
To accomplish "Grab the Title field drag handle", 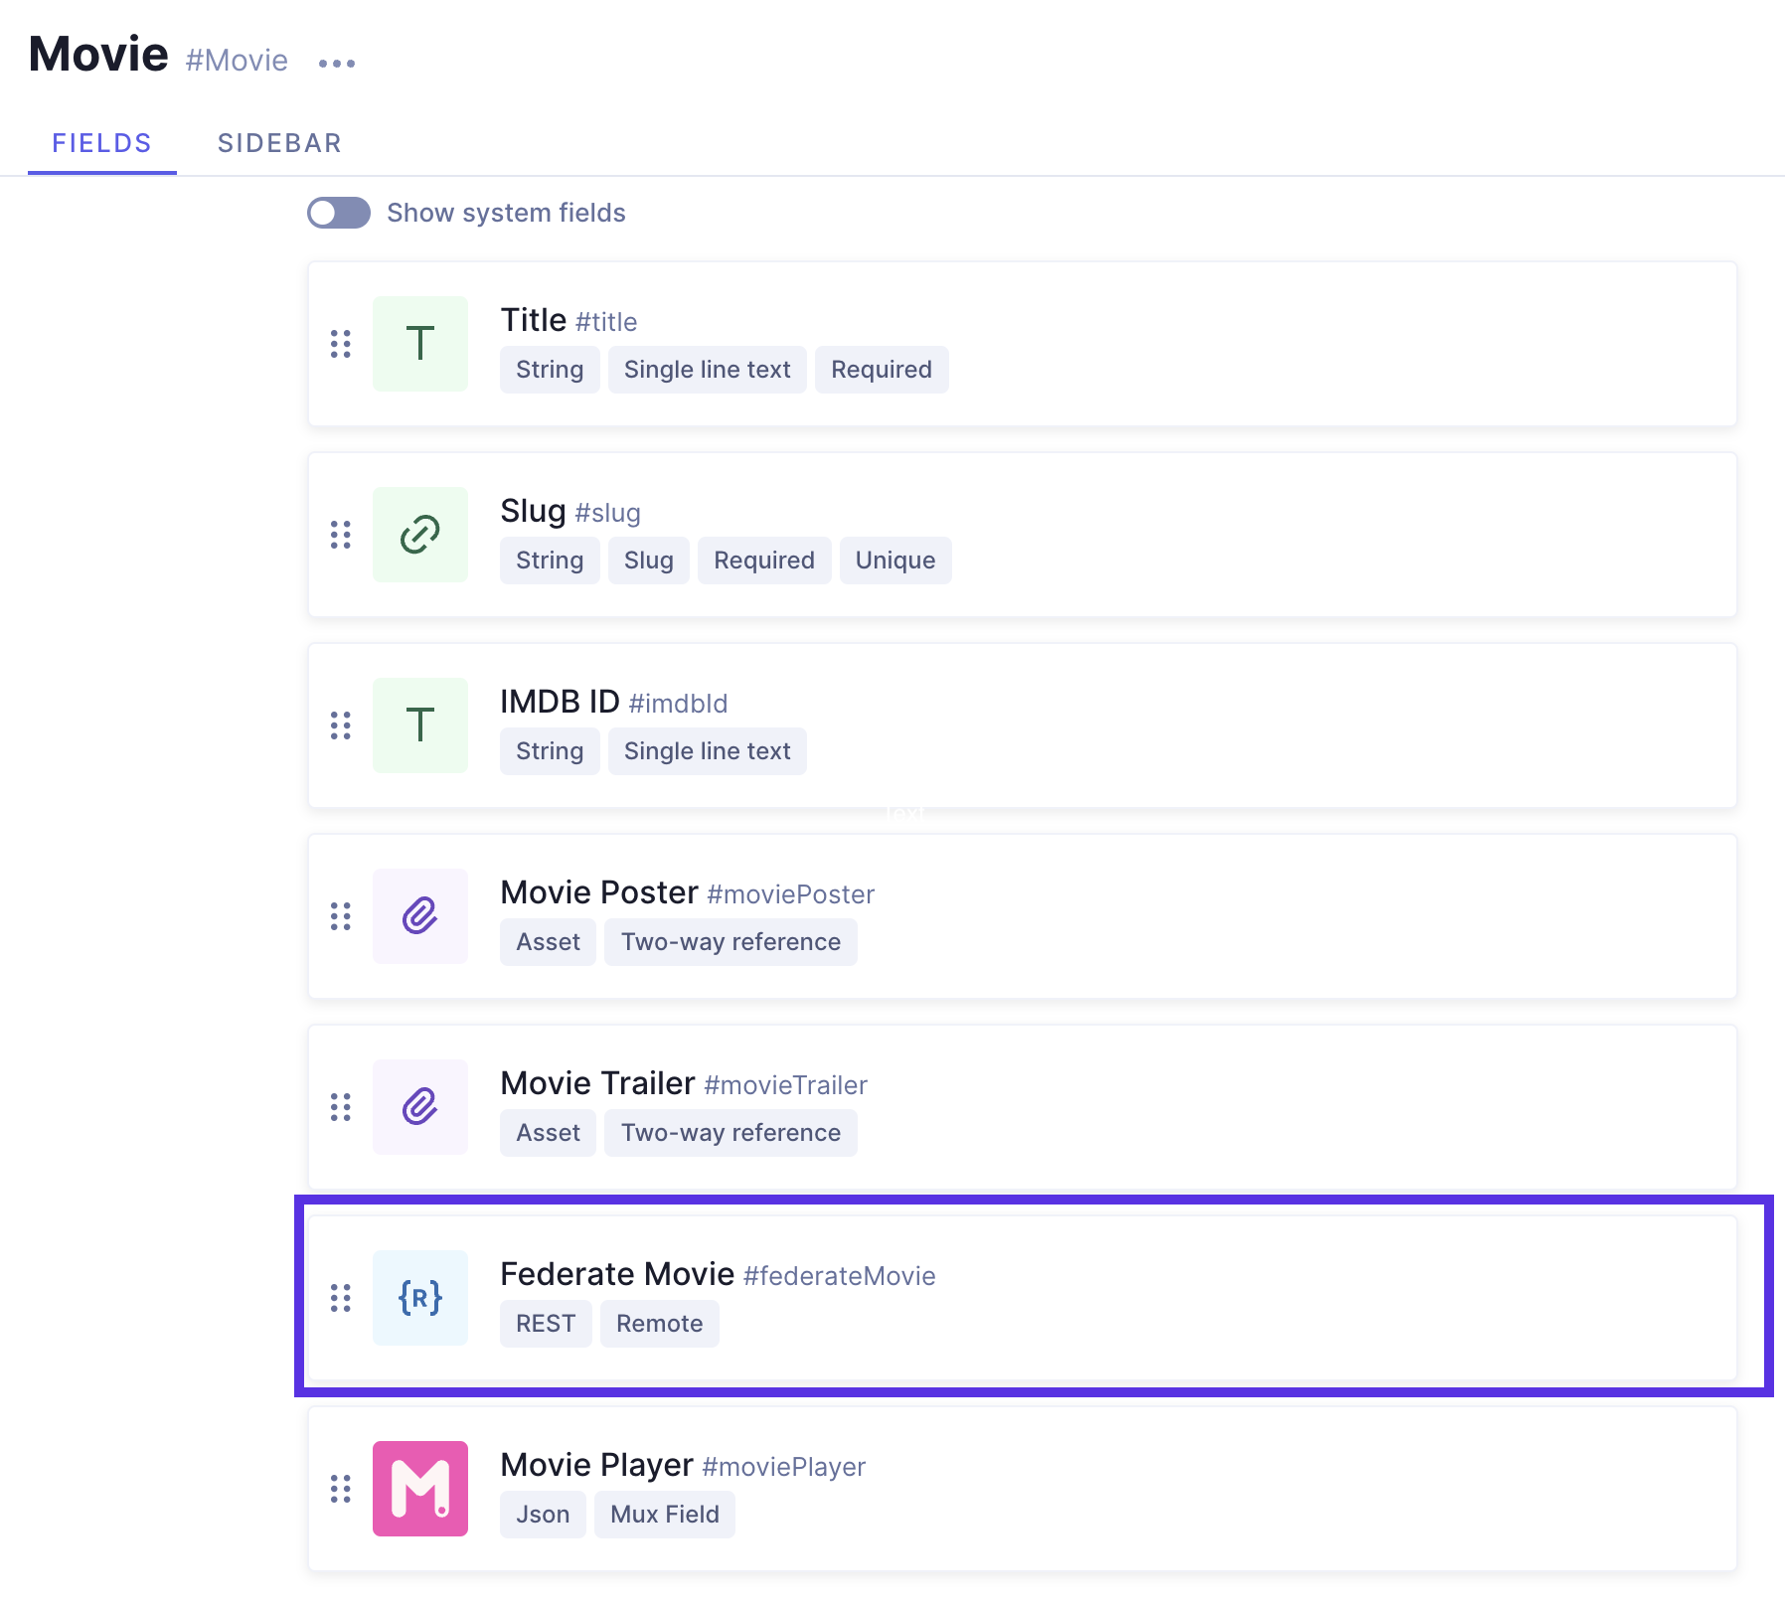I will click(341, 344).
